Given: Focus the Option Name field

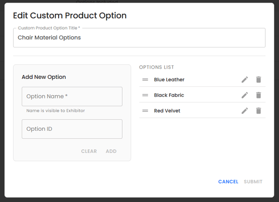Looking at the screenshot, I should coord(72,96).
